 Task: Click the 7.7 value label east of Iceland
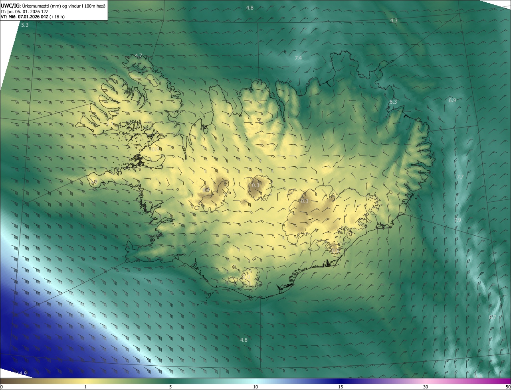(460, 177)
